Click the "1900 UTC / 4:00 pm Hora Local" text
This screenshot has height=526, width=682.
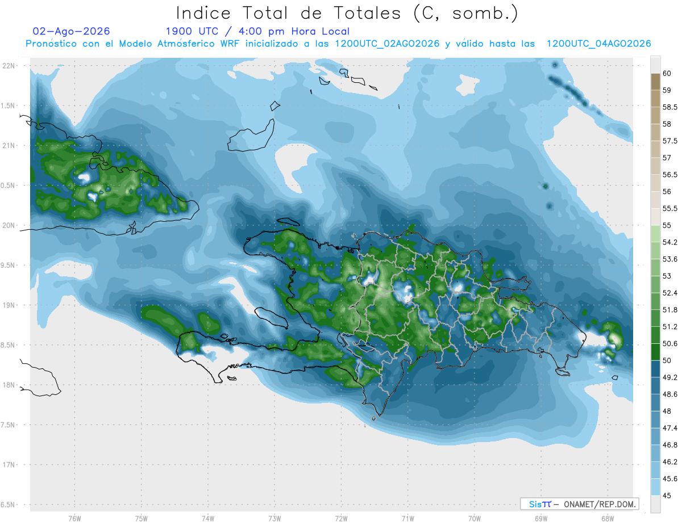coord(257,31)
